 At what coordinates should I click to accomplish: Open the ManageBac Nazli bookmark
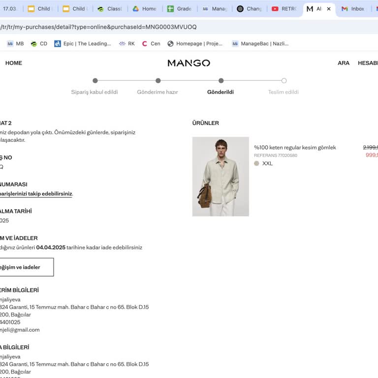260,44
